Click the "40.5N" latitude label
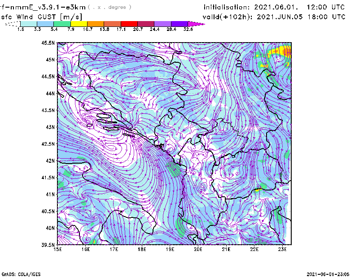This screenshot has width=359, height=277. click(x=48, y=212)
